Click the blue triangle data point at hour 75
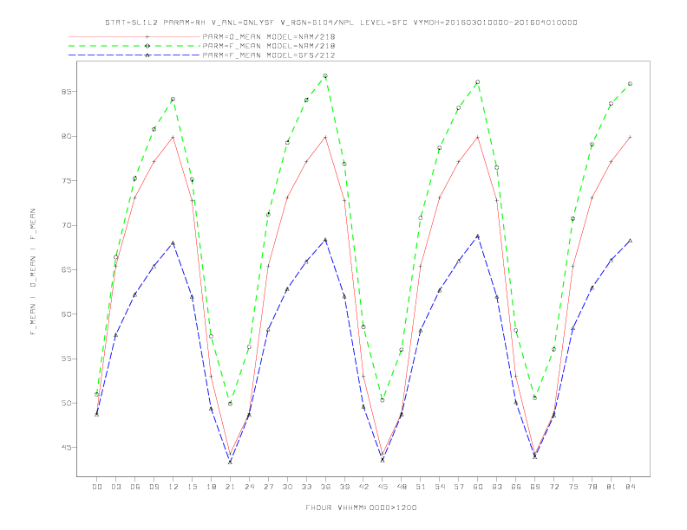 572,328
